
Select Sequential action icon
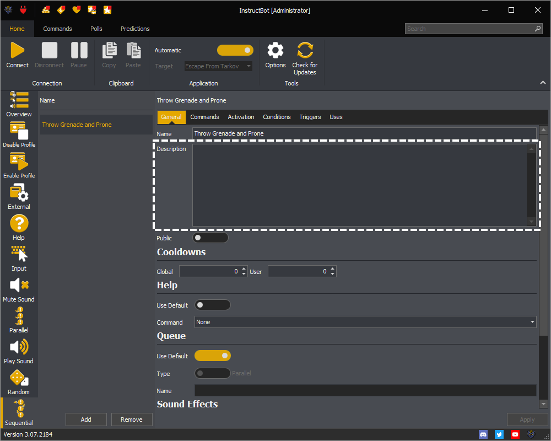(19, 408)
